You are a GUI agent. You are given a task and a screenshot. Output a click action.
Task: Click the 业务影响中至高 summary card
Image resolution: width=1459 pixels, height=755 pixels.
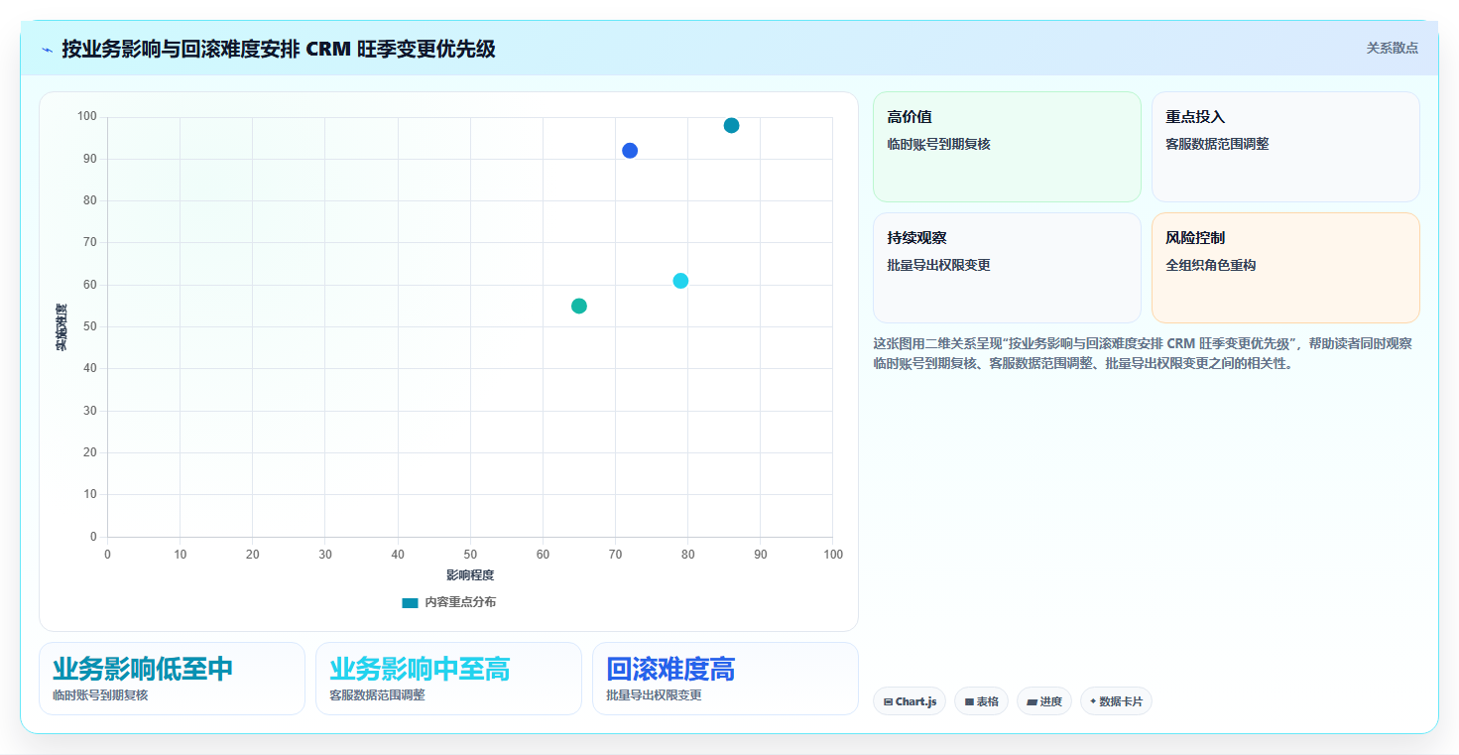[x=448, y=679]
